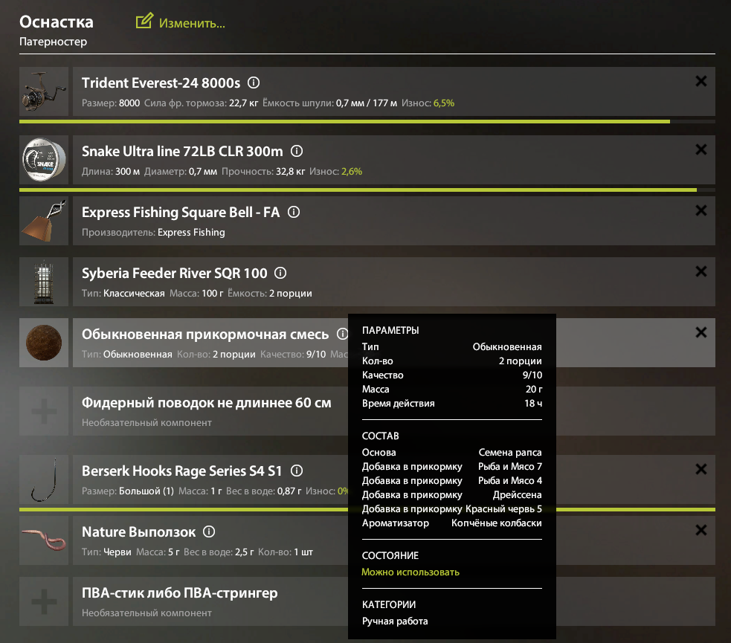Click the Syberia Feeder River SQR 100 title
Image resolution: width=731 pixels, height=643 pixels.
tap(174, 273)
